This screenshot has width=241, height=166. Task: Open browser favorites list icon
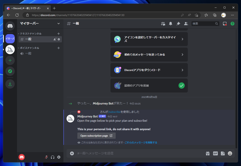pos(206,15)
